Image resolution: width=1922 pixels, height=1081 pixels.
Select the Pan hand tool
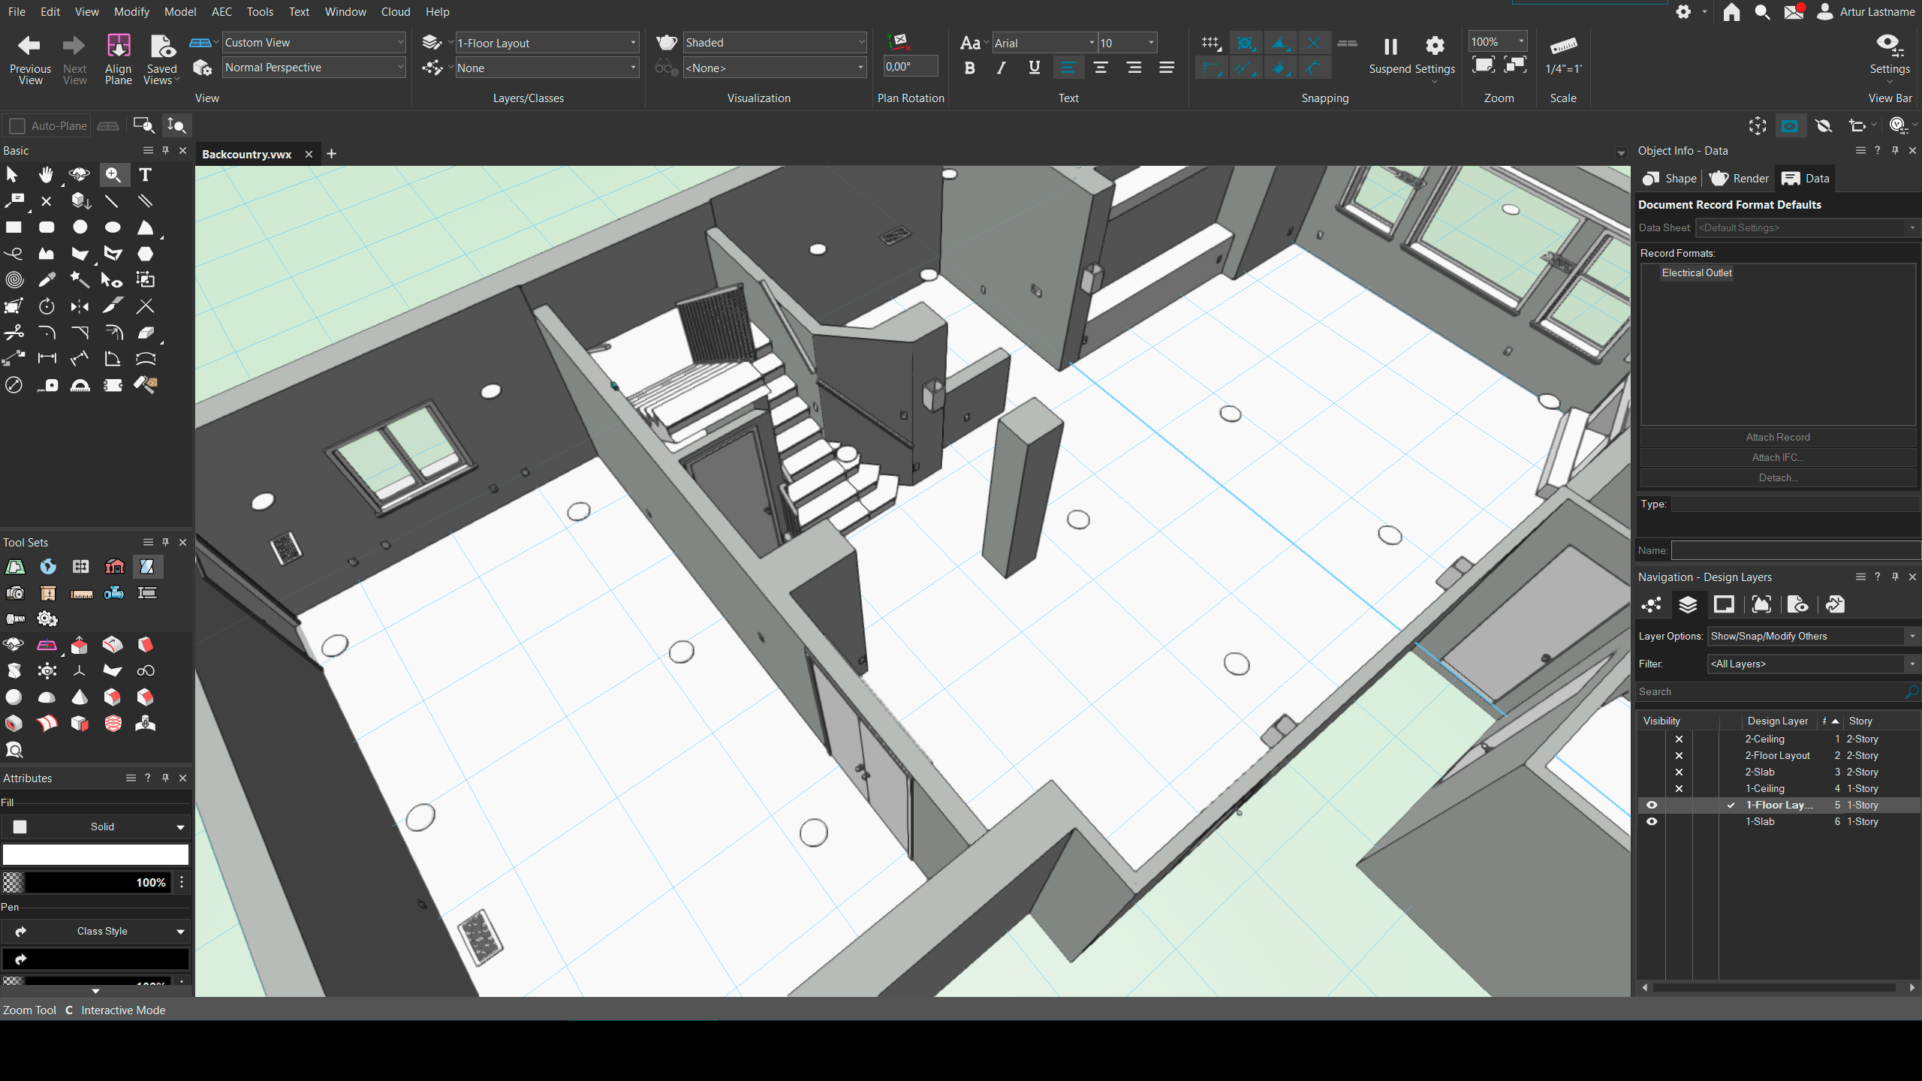click(x=47, y=175)
